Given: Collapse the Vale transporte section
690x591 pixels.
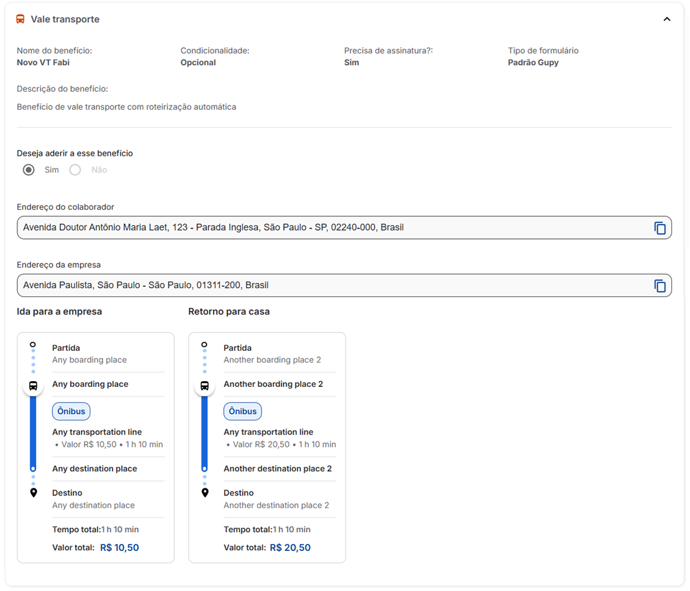Looking at the screenshot, I should coord(667,19).
